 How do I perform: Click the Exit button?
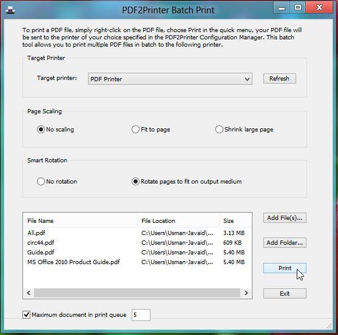[x=285, y=294]
